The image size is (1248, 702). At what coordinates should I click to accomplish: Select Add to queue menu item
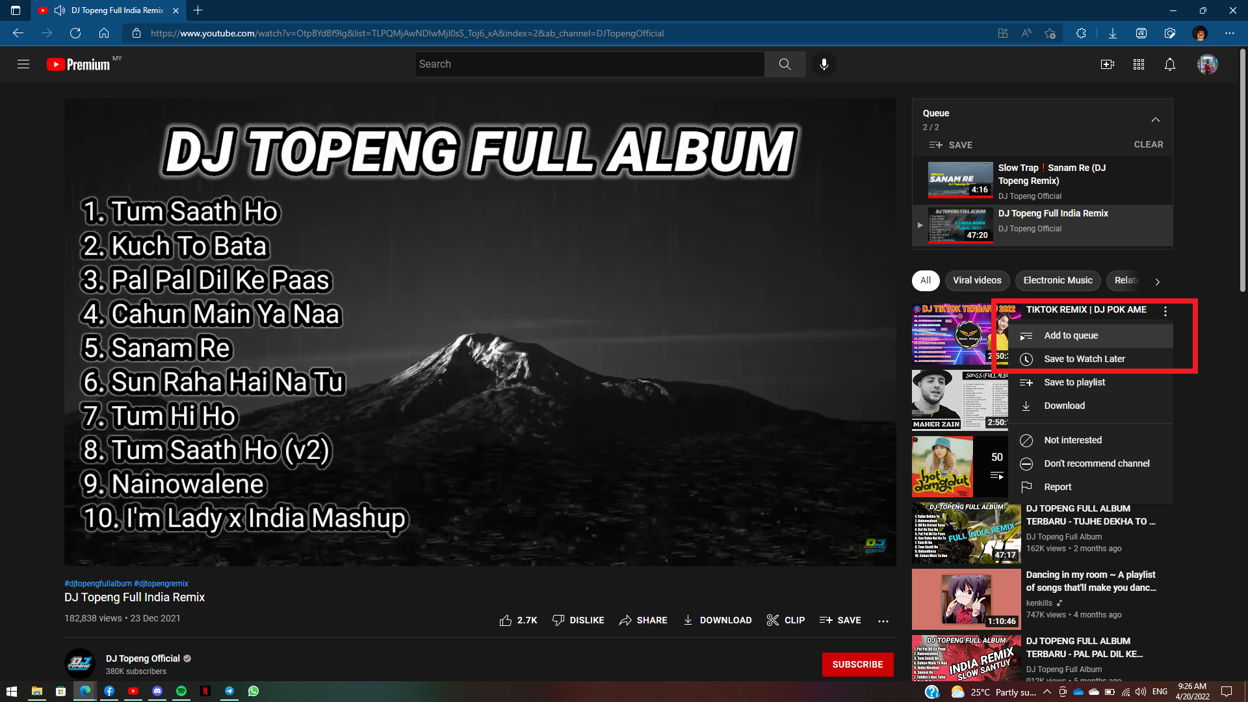(x=1091, y=335)
